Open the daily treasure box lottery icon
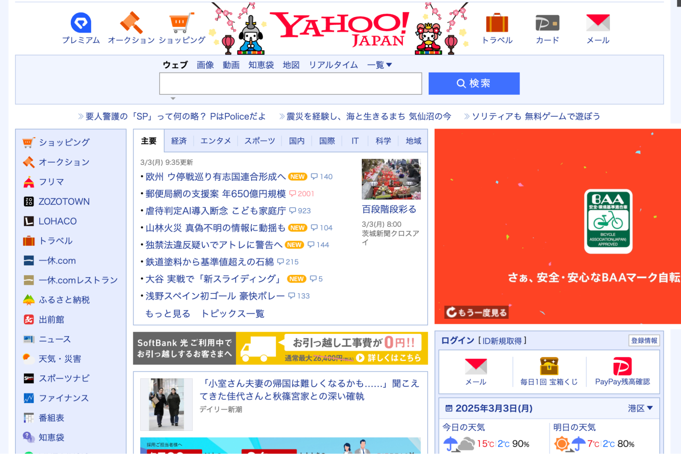This screenshot has width=681, height=454. click(x=549, y=366)
